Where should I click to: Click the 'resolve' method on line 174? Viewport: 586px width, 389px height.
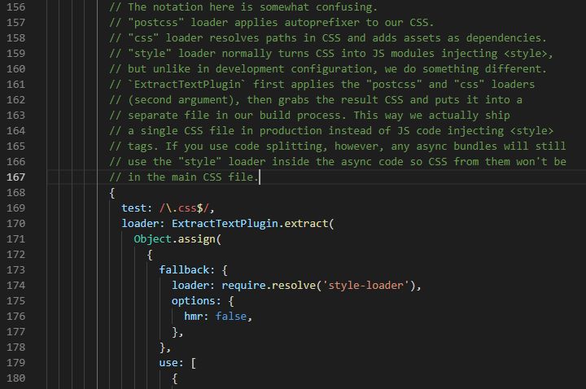pyautogui.click(x=293, y=286)
